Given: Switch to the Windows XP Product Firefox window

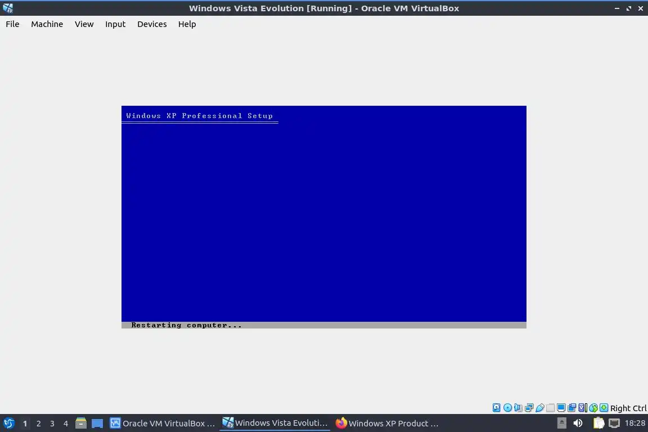Looking at the screenshot, I should 387,424.
